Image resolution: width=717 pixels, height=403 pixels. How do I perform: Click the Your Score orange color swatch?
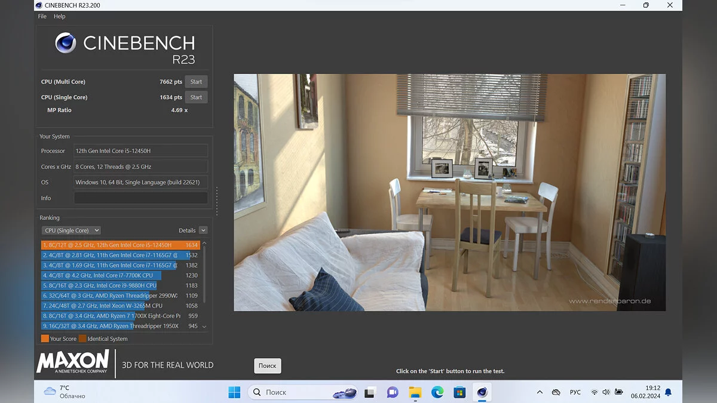coord(45,339)
